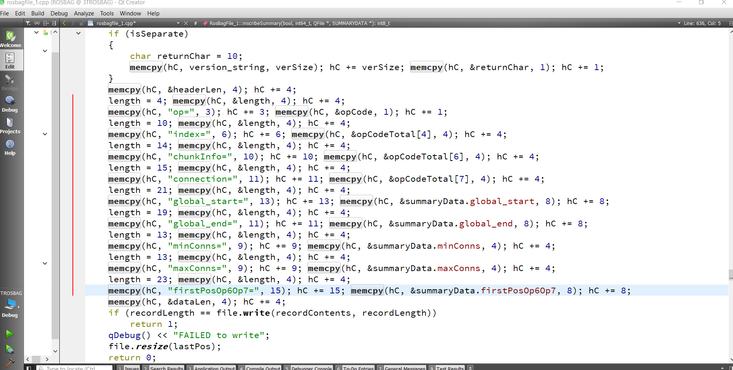Viewport: 733px width, 370px height.
Task: Click the green Run button
Action: [10, 333]
